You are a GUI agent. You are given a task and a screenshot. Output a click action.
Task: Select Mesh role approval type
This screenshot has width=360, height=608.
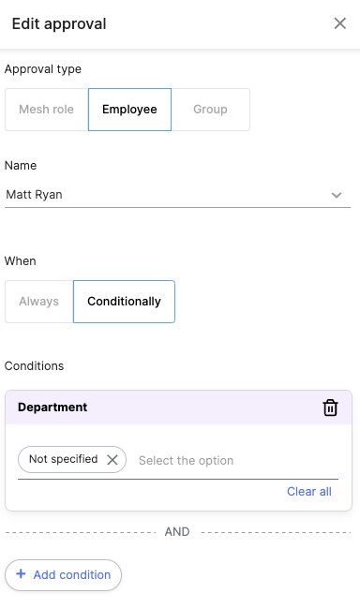coord(47,110)
